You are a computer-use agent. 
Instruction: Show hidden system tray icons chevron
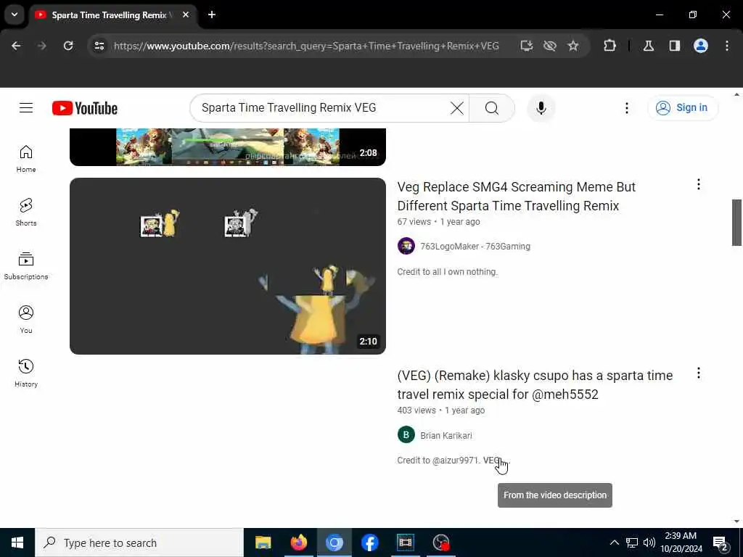[x=614, y=542]
